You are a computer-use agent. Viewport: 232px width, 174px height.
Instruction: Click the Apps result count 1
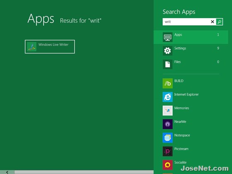point(218,35)
